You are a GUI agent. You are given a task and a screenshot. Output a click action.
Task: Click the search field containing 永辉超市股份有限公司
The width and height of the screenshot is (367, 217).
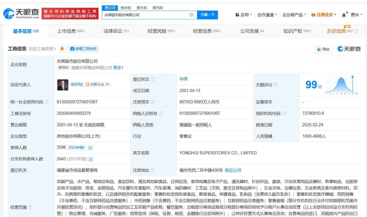[x=146, y=15]
